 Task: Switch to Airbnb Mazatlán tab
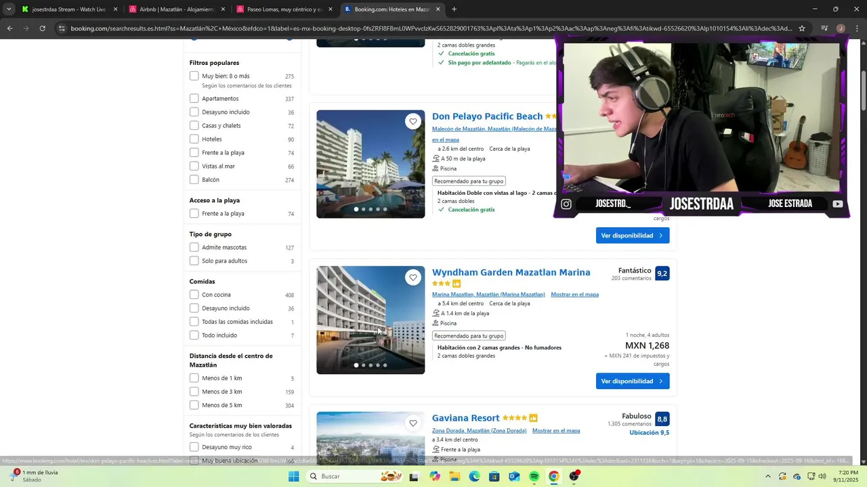[x=177, y=9]
